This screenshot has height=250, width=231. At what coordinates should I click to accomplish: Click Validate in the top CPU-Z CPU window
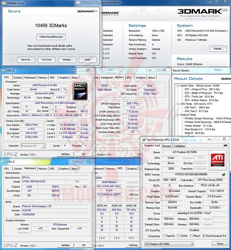click(x=65, y=154)
